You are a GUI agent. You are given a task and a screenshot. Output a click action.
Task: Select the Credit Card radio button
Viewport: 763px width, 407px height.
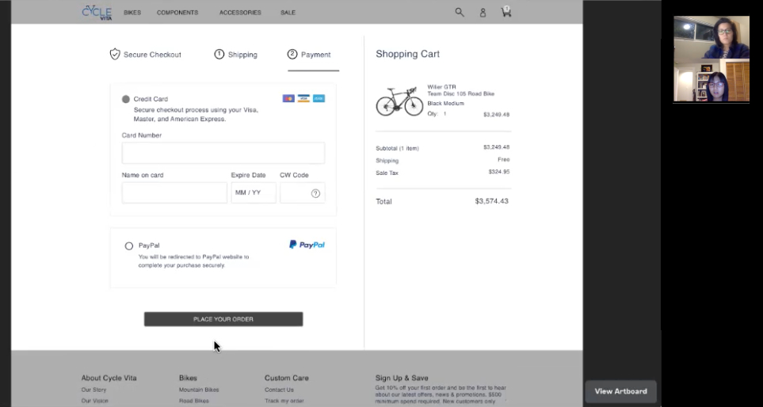(126, 99)
